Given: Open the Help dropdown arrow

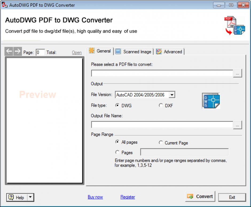Looking at the screenshot, I should point(30,197).
